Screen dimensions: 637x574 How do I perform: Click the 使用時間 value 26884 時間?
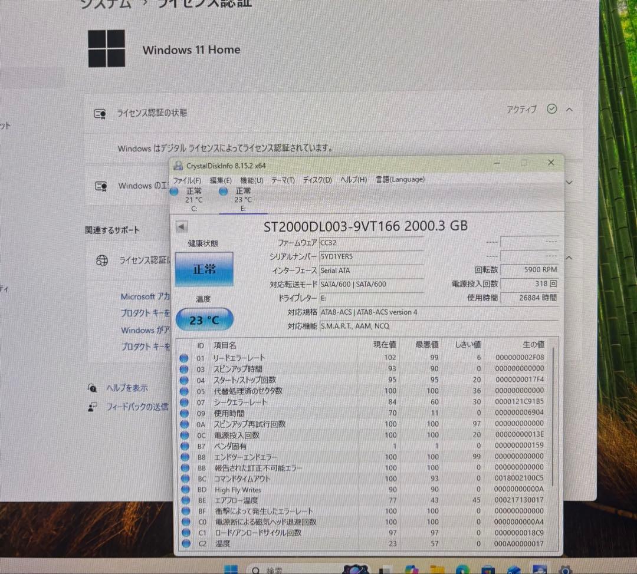click(529, 298)
